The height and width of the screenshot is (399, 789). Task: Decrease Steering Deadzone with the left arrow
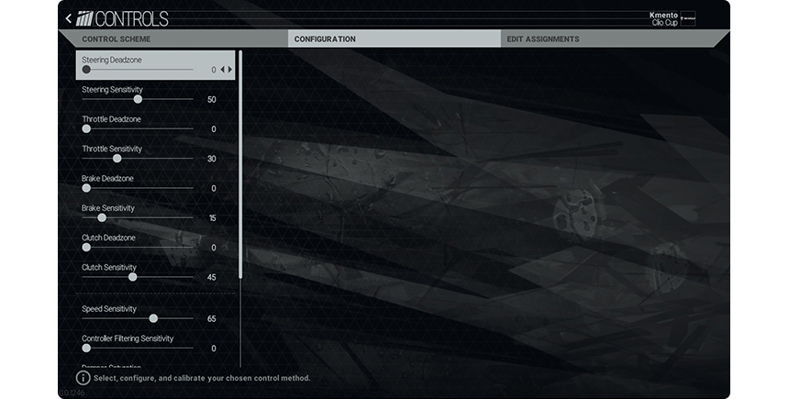(222, 70)
